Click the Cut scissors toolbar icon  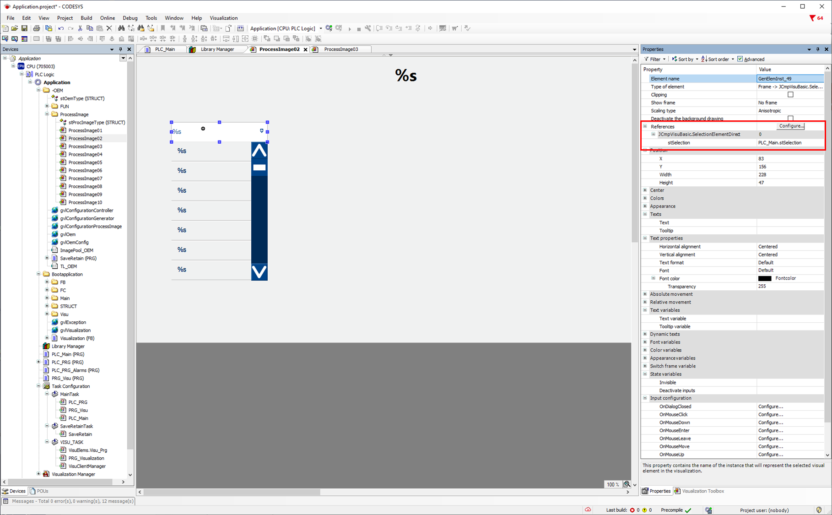coord(80,28)
